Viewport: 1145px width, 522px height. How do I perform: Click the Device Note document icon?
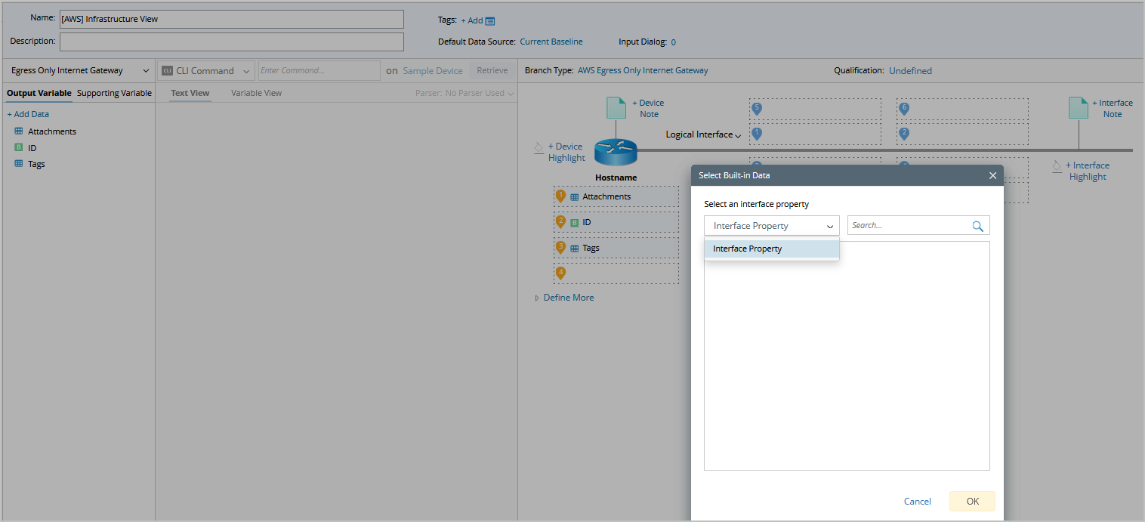pyautogui.click(x=616, y=108)
